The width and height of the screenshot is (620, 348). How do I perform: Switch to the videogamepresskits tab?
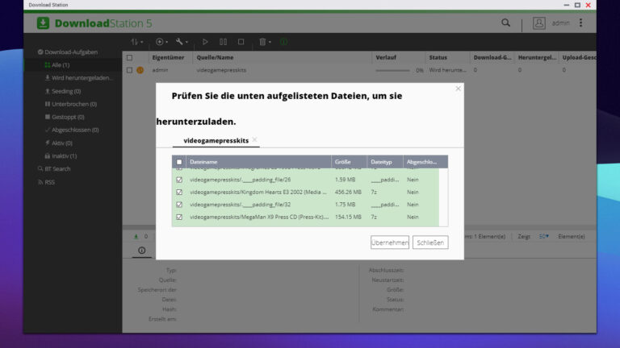tap(216, 140)
